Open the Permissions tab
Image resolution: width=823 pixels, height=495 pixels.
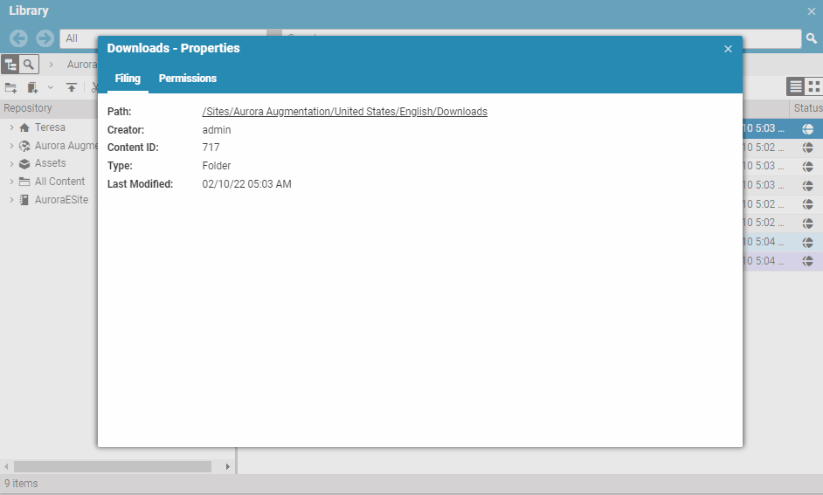click(x=187, y=79)
